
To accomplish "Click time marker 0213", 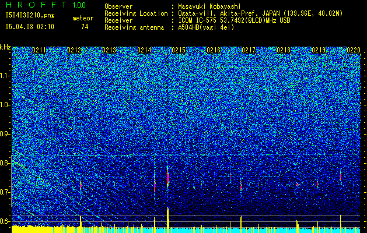I will [x=109, y=50].
